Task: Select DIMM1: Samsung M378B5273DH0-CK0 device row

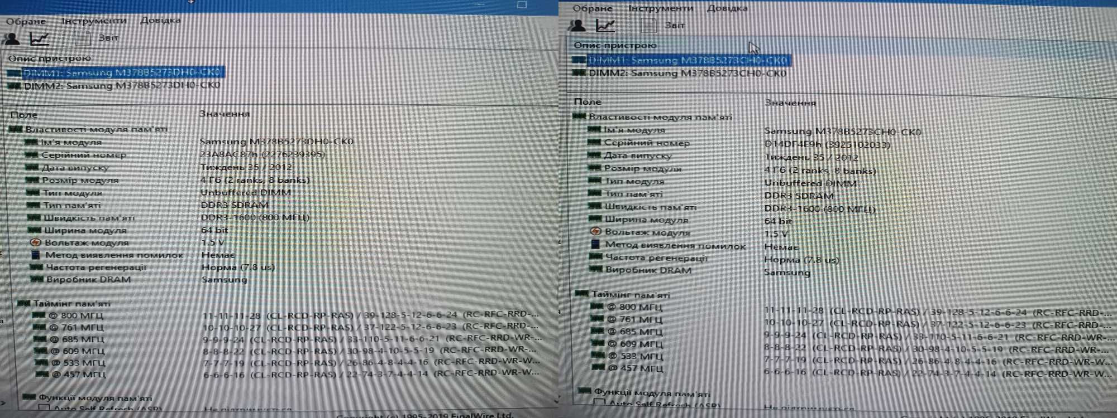Action: point(122,72)
